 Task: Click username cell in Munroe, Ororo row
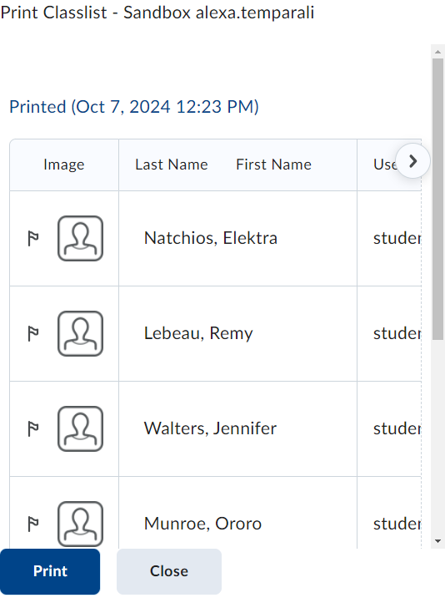tap(389, 513)
